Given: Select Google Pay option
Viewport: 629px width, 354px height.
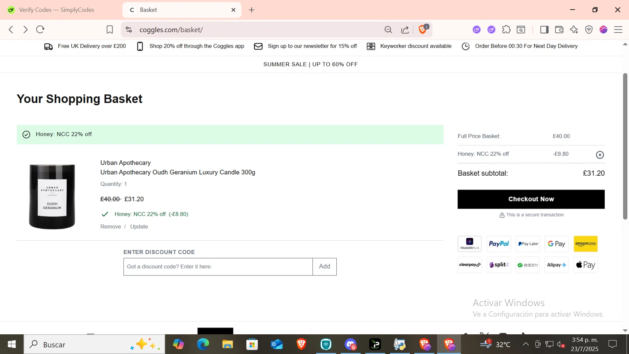Looking at the screenshot, I should pyautogui.click(x=556, y=244).
